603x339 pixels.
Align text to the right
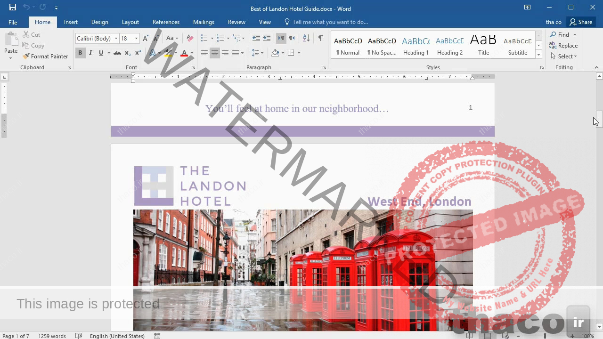[225, 53]
